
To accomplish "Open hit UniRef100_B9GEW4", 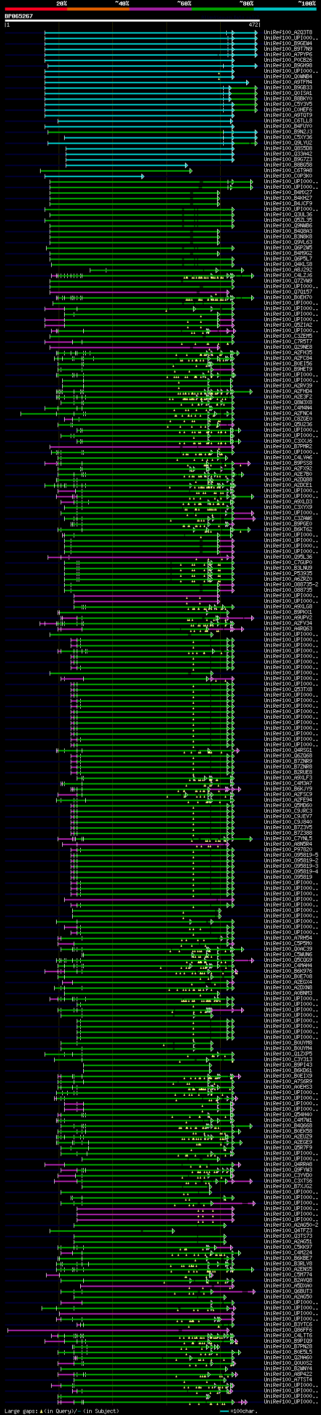I will pyautogui.click(x=288, y=43).
